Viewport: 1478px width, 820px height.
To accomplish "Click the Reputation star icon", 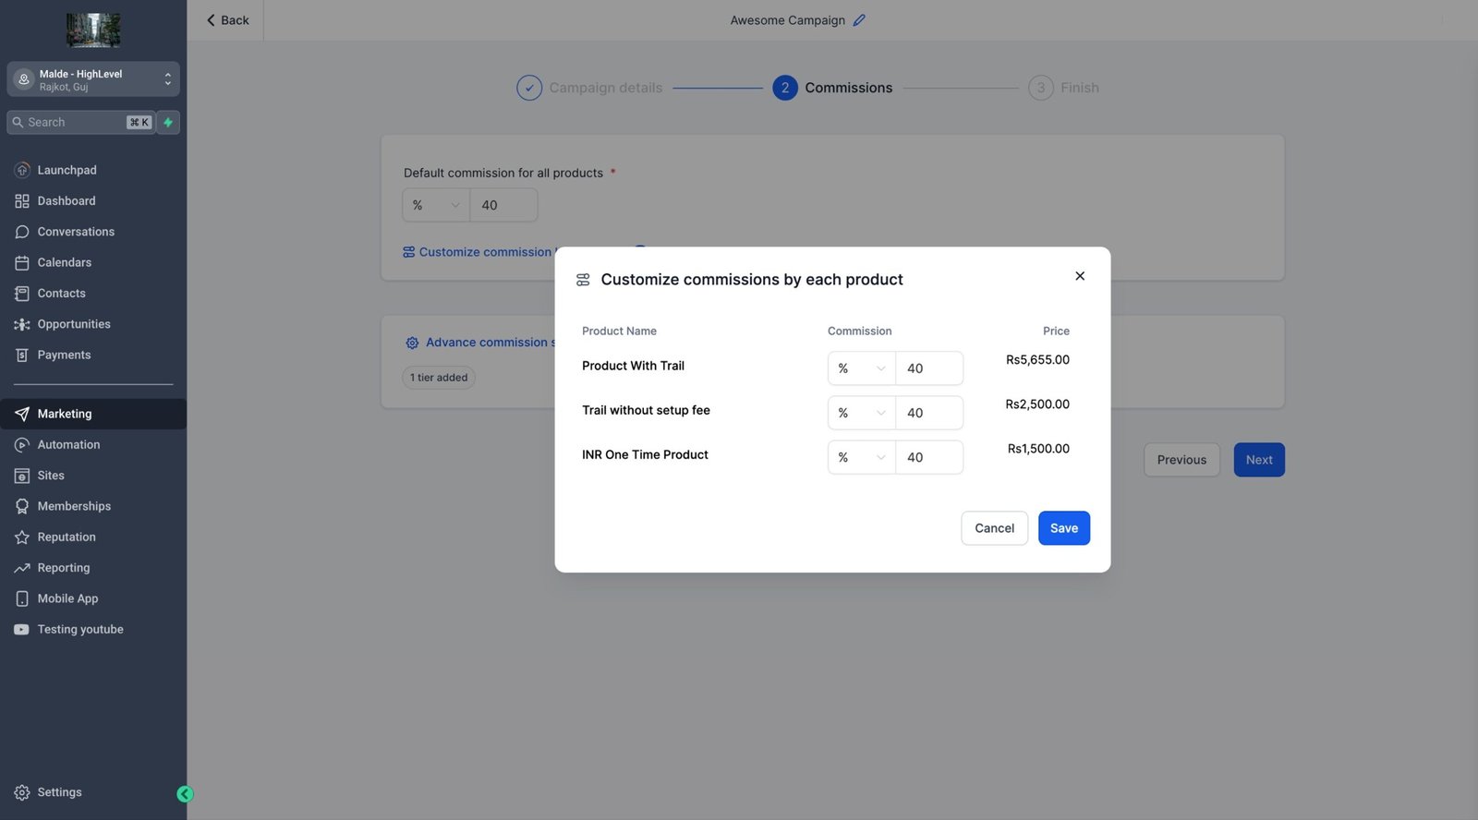I will click(22, 537).
